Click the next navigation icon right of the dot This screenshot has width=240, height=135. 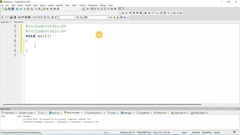point(181,13)
